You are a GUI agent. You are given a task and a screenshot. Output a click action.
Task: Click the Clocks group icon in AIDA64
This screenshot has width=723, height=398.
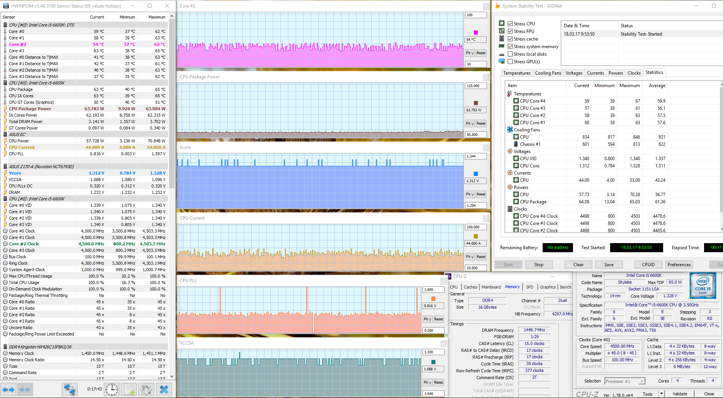click(510, 209)
